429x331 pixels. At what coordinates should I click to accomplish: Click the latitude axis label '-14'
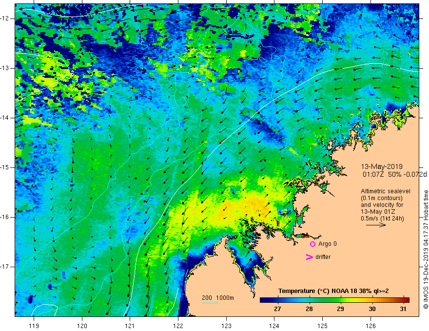[5, 118]
